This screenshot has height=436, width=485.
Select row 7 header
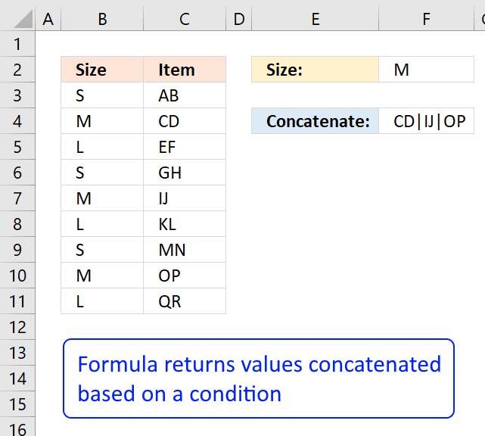[18, 198]
